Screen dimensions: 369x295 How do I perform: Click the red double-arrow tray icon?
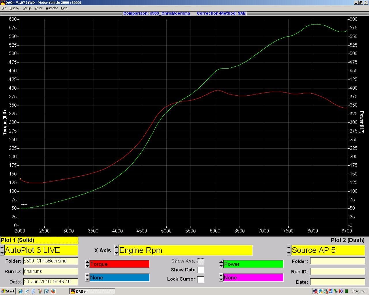(341, 291)
